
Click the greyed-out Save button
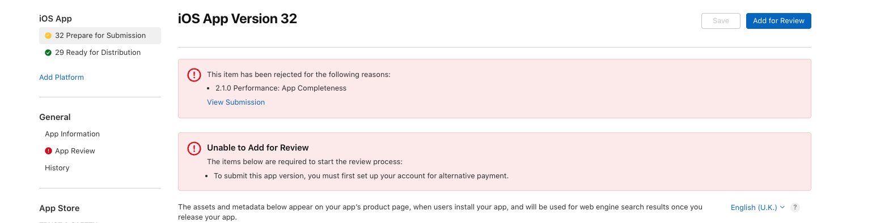[721, 21]
